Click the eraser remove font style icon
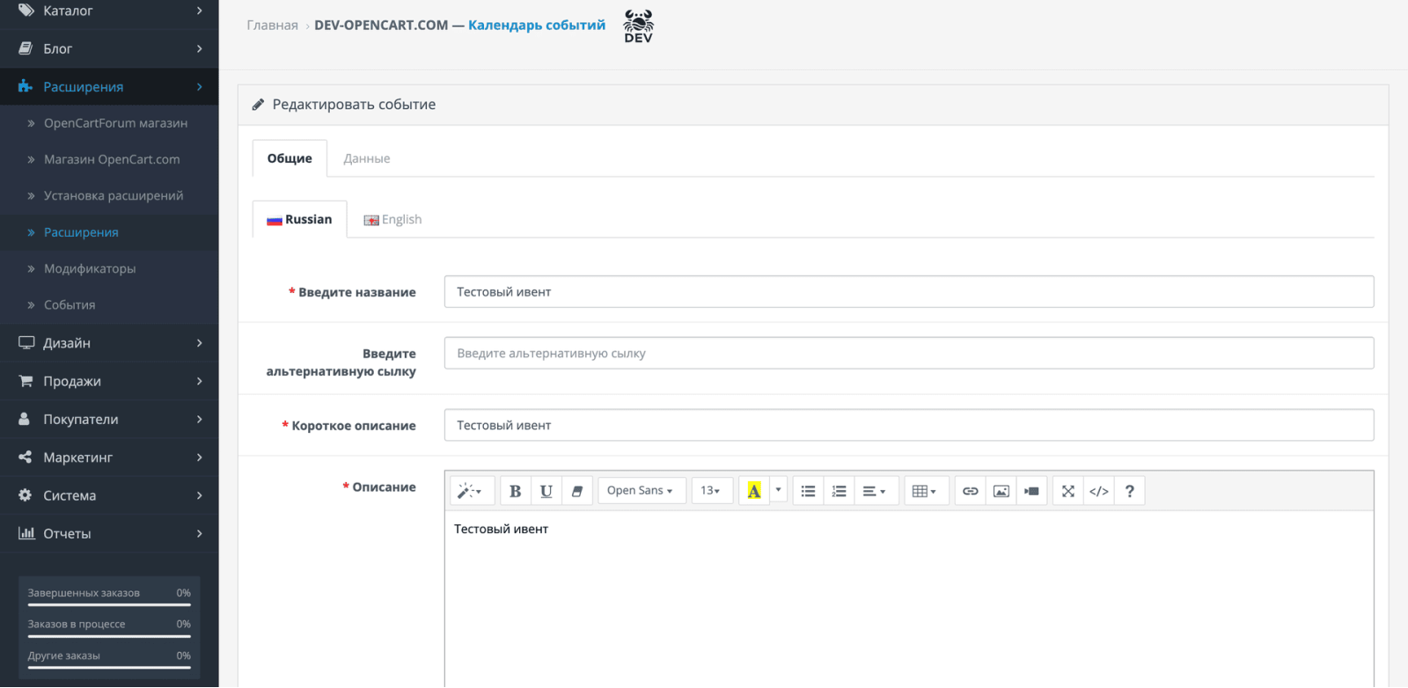 pos(577,491)
